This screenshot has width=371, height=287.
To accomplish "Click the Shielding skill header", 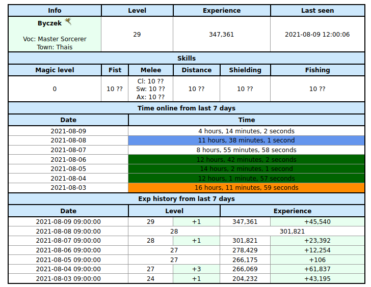I will pos(245,70).
